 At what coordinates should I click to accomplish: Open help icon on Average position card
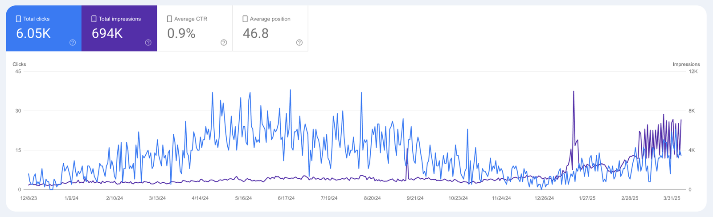click(299, 43)
